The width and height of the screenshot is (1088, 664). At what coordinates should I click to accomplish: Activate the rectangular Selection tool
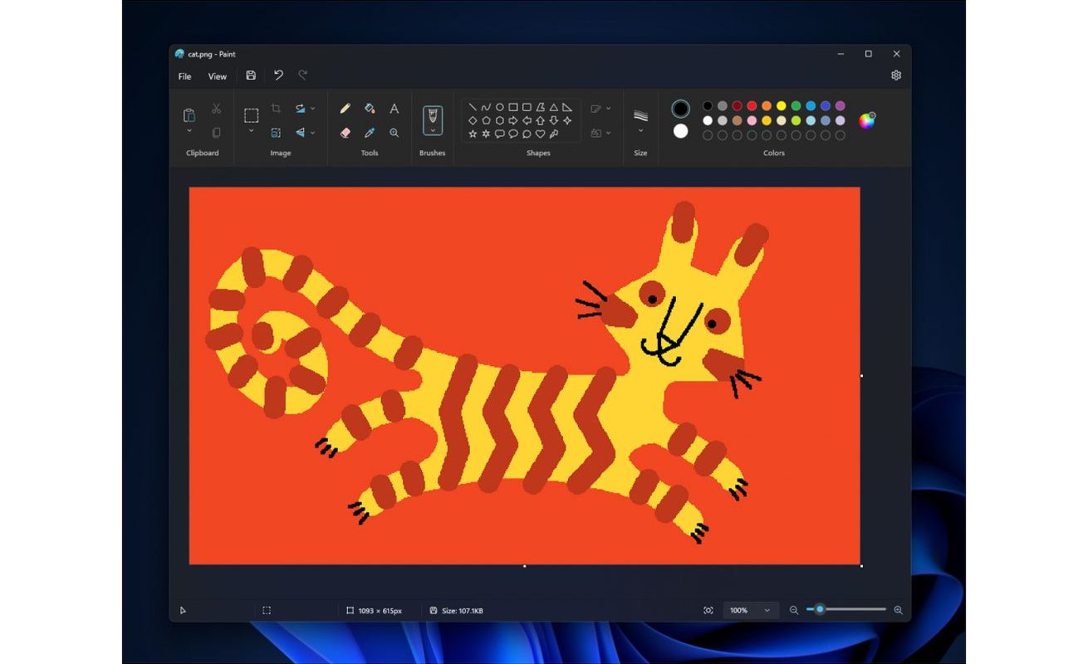pyautogui.click(x=251, y=115)
